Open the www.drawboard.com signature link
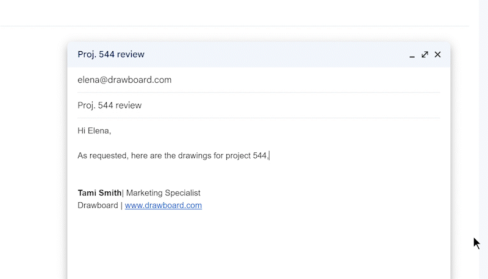The image size is (488, 279). tap(163, 205)
